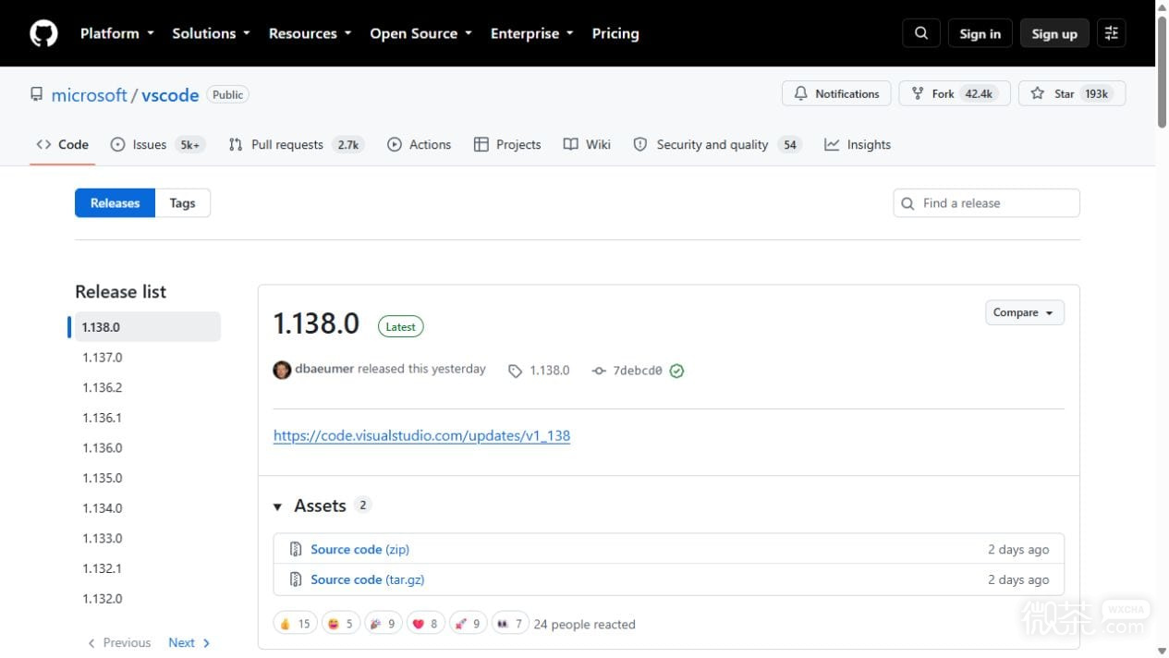Open the vscode repository link
1169x658 pixels.
[x=170, y=94]
